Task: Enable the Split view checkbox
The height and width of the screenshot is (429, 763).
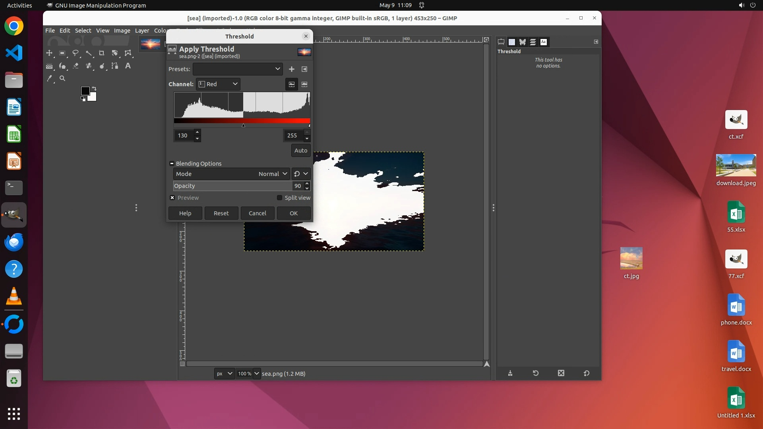Action: (280, 198)
